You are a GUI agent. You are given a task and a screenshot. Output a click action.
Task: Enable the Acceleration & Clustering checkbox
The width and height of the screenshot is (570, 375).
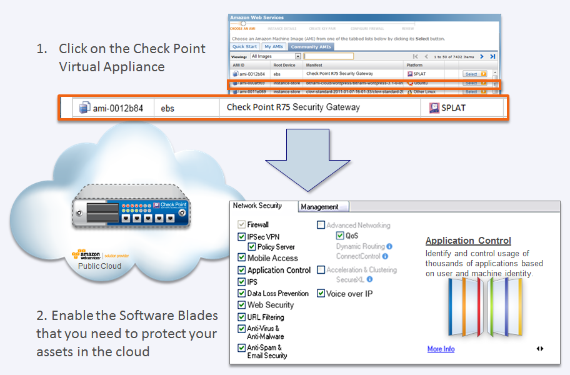click(x=321, y=269)
